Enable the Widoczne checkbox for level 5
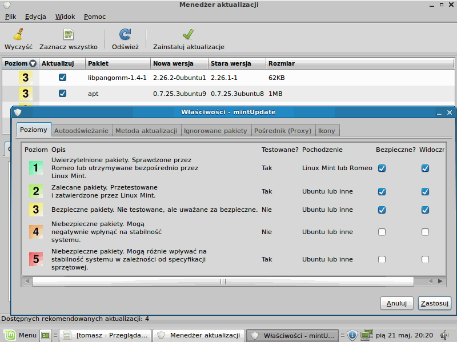457x342 pixels. [x=425, y=259]
